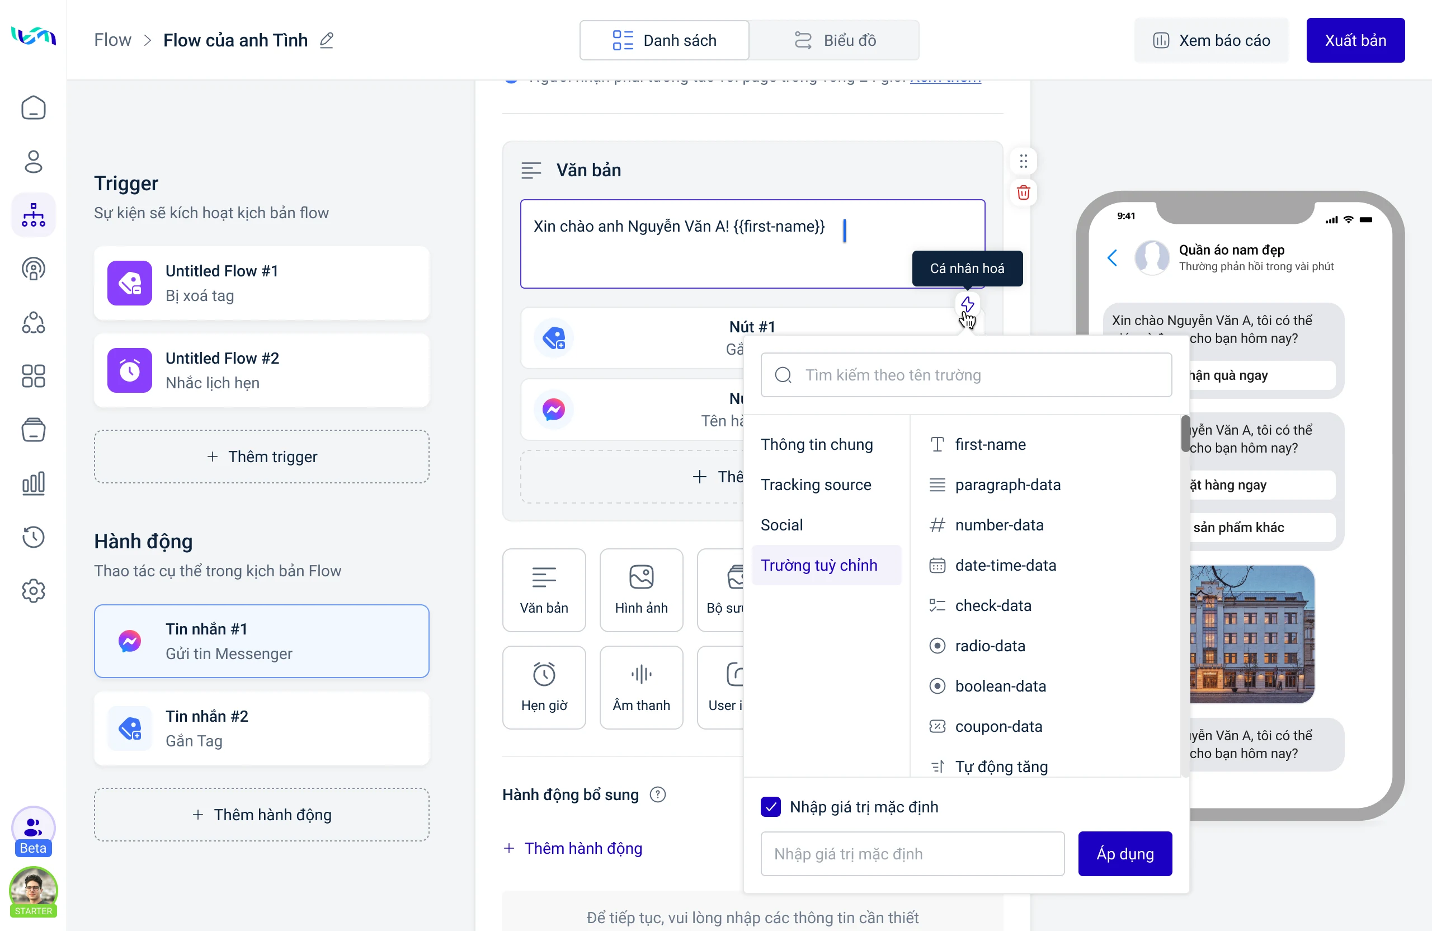Click the history clock sidebar icon
The height and width of the screenshot is (931, 1432).
(33, 537)
